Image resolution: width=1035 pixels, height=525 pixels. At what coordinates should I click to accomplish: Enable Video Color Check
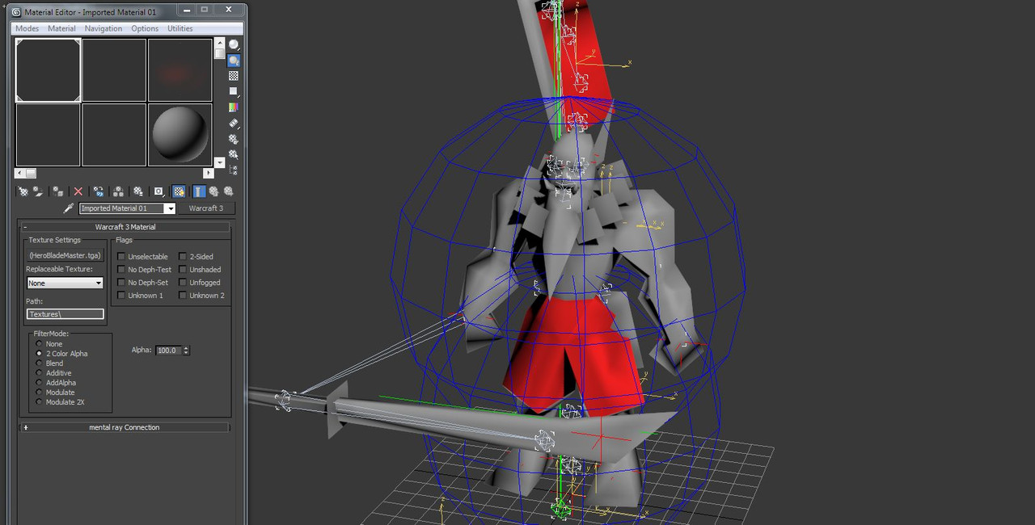234,107
